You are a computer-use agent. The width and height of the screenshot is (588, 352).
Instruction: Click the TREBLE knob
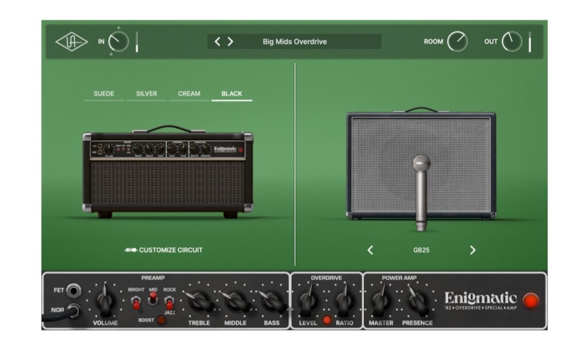pos(199,301)
